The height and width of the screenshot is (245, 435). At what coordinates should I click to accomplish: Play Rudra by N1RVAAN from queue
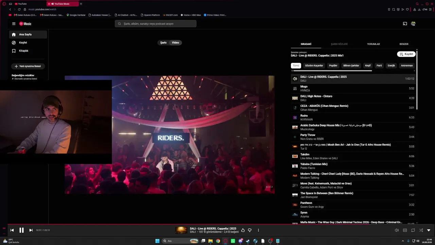tap(353, 117)
